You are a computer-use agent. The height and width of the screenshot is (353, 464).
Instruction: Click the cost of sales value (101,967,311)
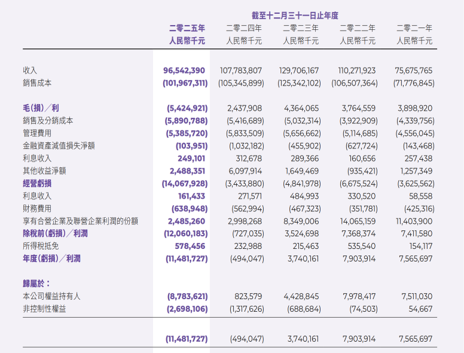(x=185, y=83)
